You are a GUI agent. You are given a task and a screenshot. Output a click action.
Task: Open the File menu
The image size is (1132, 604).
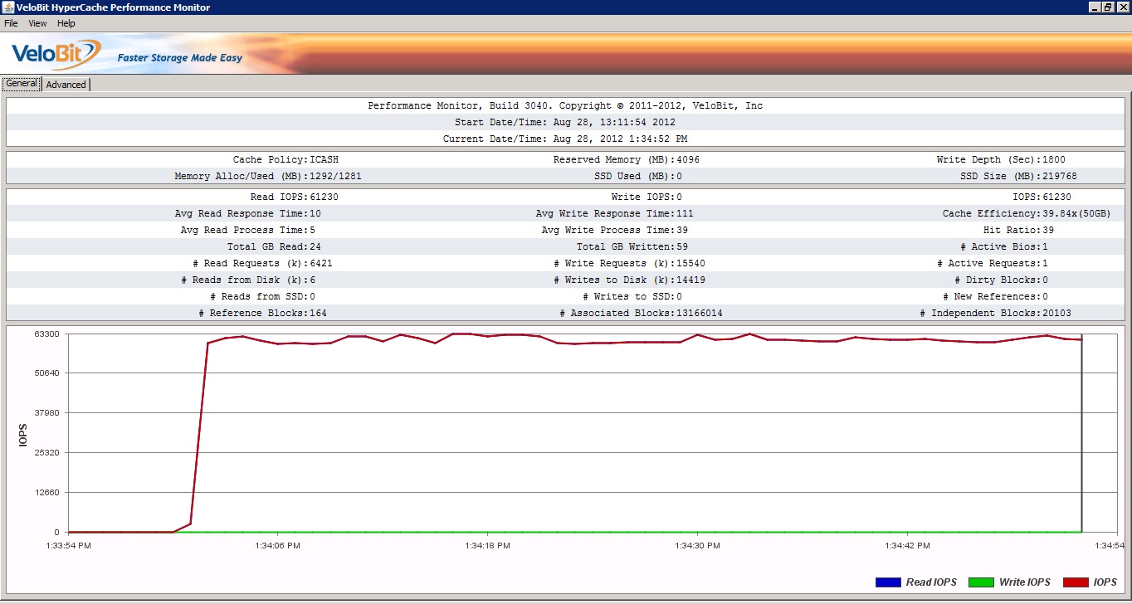click(11, 23)
